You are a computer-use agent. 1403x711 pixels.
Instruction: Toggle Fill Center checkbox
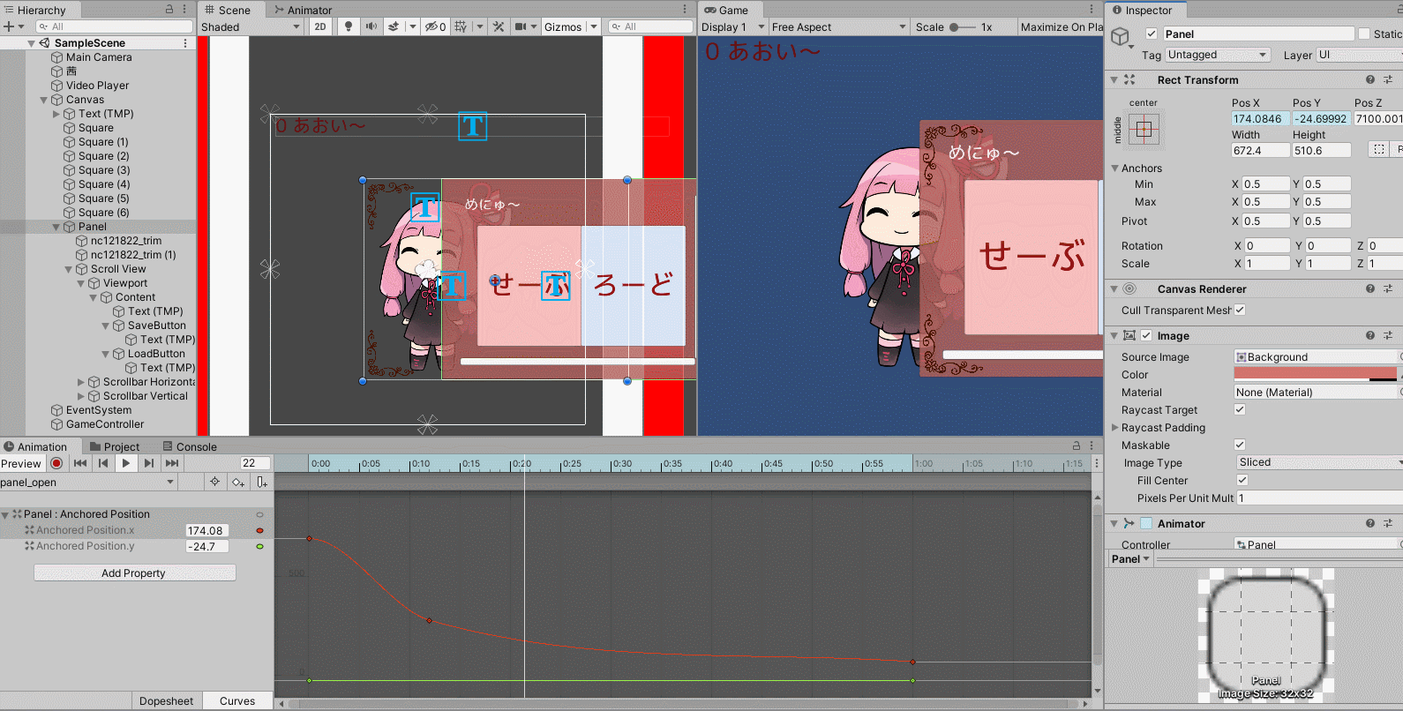1242,480
